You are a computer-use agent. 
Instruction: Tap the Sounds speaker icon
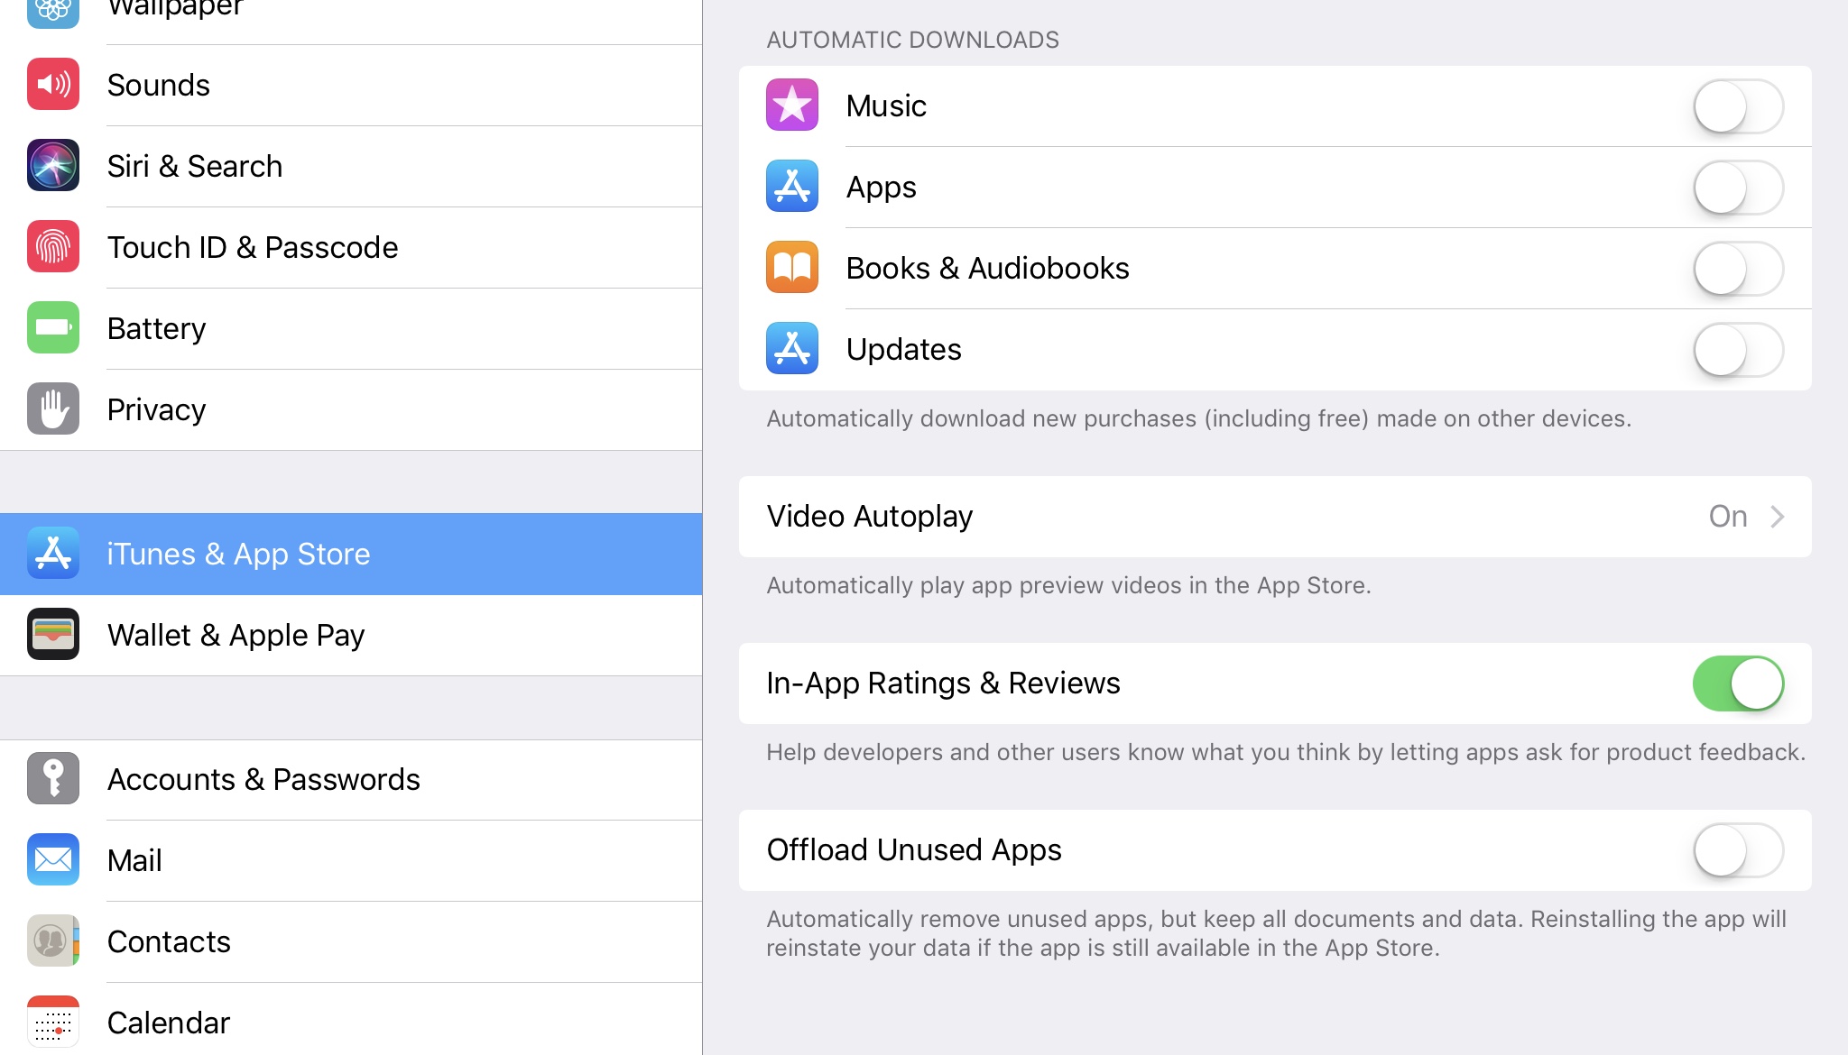(53, 85)
